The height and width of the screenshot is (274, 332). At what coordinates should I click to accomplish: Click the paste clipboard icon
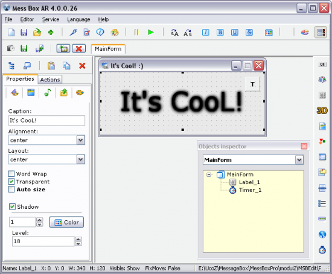[x=51, y=66]
